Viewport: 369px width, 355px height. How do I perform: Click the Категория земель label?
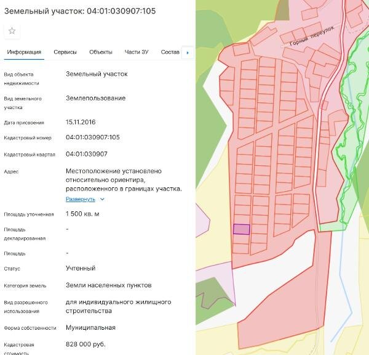tap(25, 285)
